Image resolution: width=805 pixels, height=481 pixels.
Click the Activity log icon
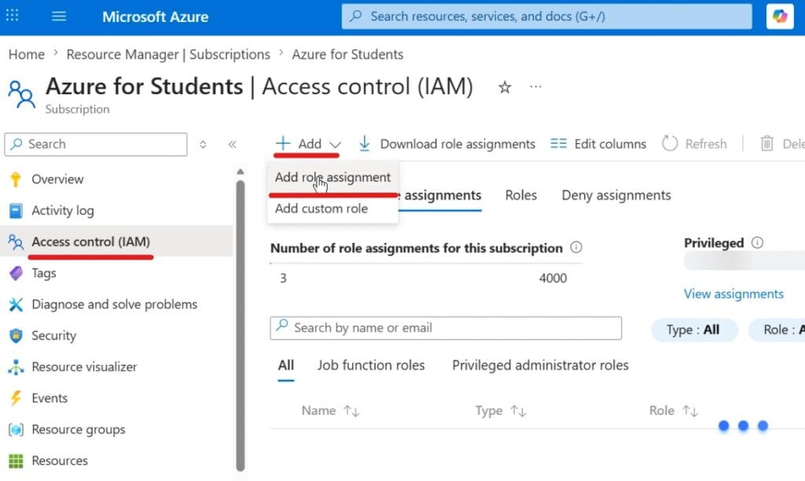point(16,211)
